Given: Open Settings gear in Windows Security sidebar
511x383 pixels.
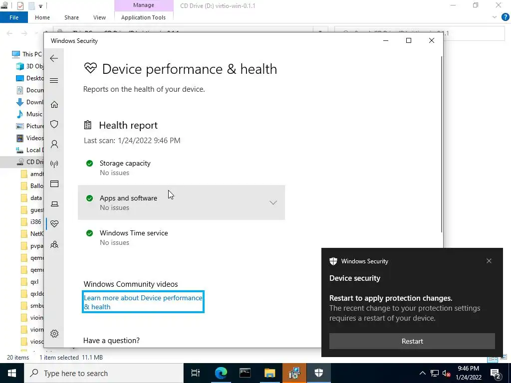Looking at the screenshot, I should tap(54, 334).
